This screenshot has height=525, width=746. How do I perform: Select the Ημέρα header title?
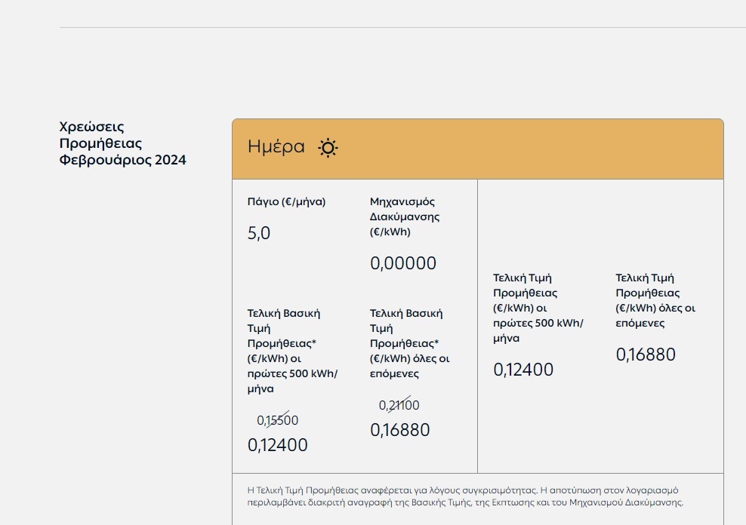point(276,146)
